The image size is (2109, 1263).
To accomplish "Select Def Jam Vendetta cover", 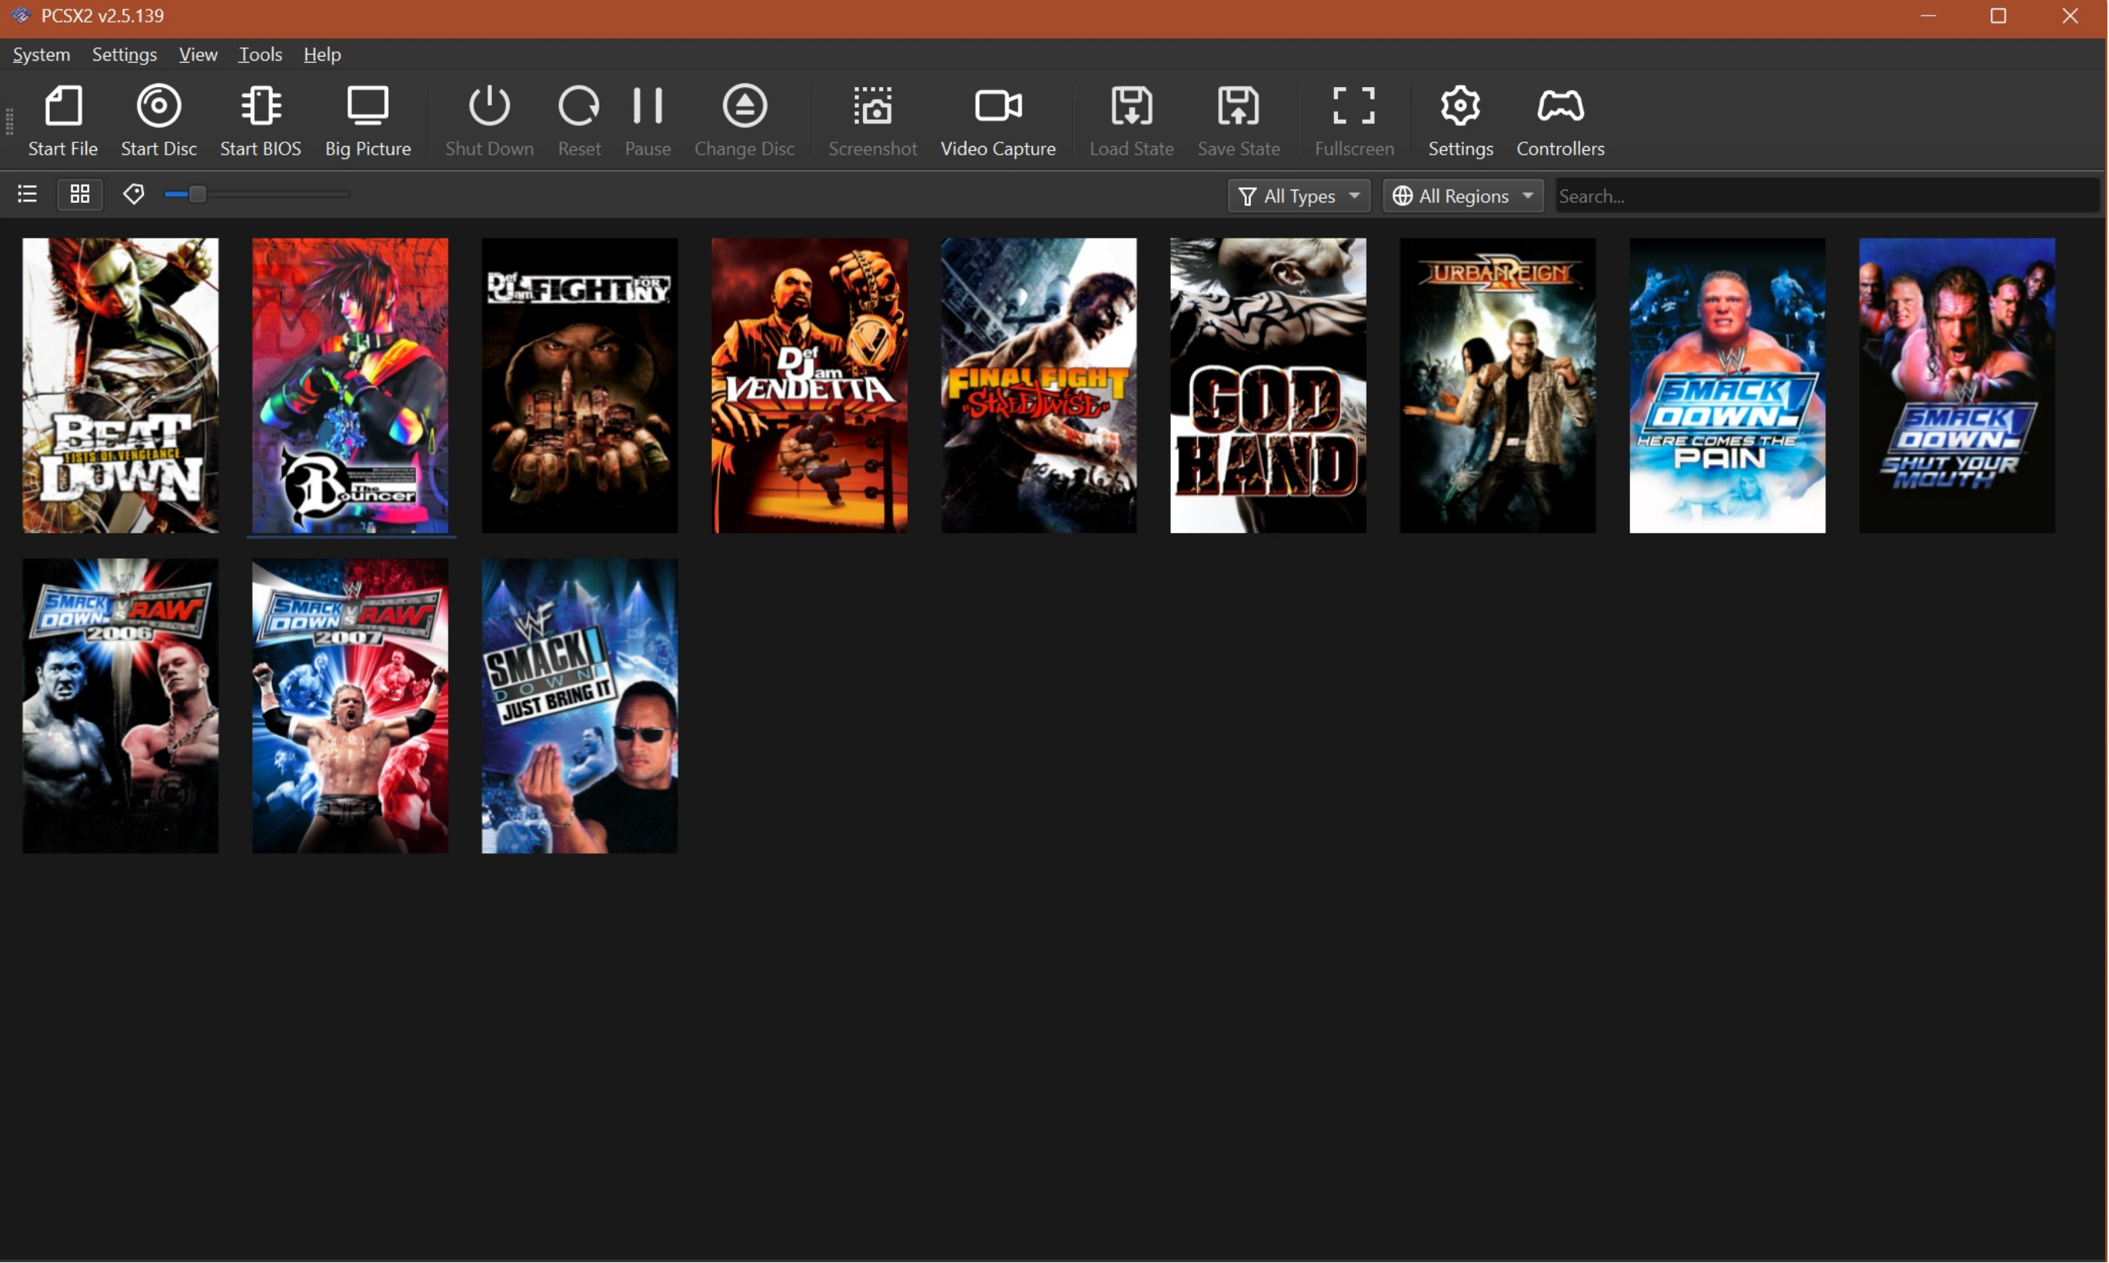I will coord(809,386).
